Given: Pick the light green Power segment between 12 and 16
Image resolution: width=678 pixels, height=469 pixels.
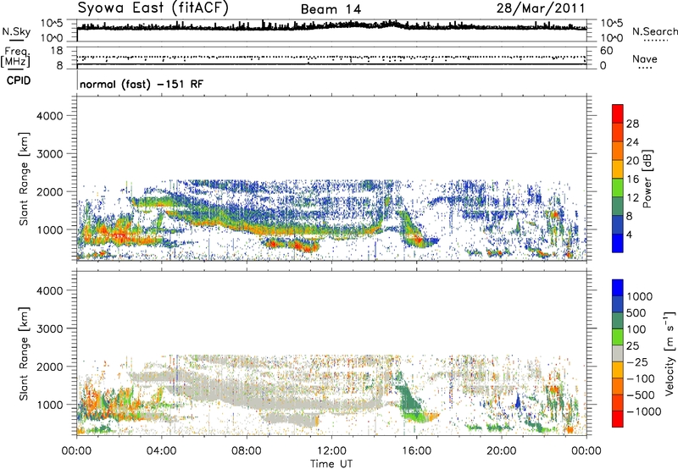Looking at the screenshot, I should click(x=618, y=187).
